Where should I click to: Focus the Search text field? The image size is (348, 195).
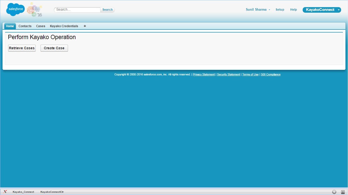click(77, 10)
